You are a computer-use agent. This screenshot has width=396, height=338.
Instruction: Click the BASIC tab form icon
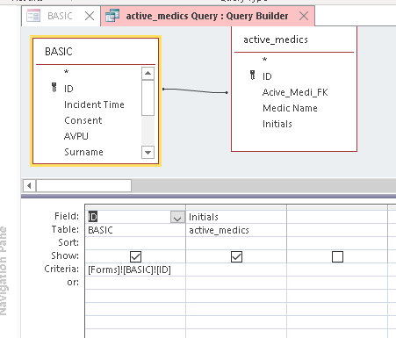(33, 16)
